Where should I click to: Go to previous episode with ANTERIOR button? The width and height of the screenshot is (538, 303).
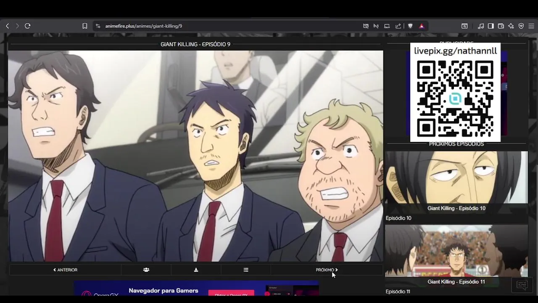tap(65, 270)
